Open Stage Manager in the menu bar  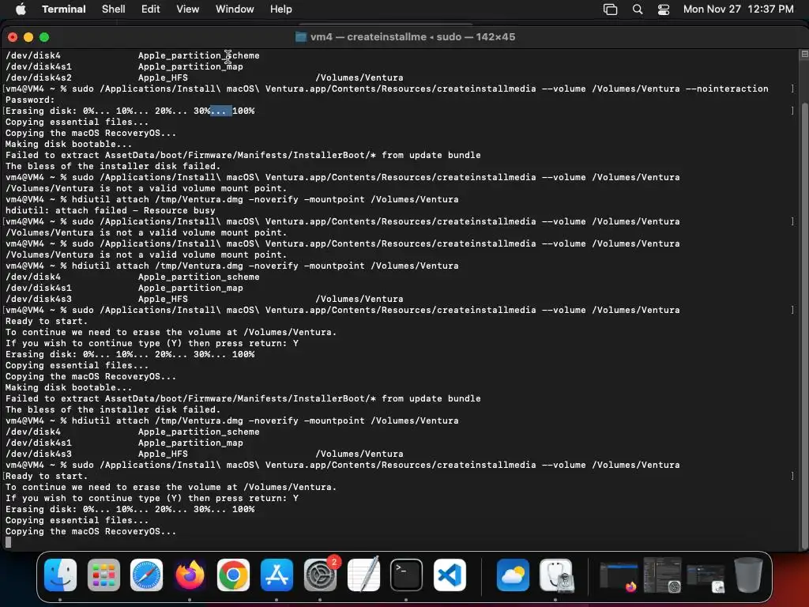pos(611,9)
